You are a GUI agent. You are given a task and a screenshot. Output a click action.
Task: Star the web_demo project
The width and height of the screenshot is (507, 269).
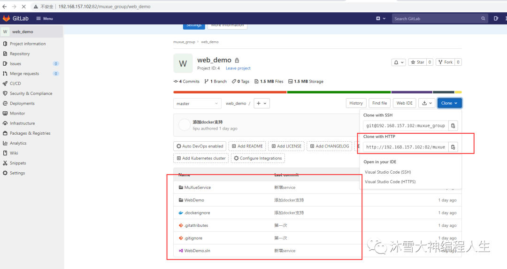pos(417,62)
